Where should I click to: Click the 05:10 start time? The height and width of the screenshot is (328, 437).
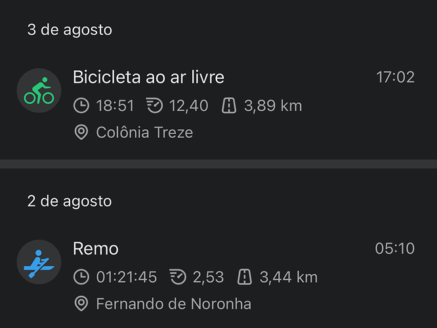click(395, 249)
